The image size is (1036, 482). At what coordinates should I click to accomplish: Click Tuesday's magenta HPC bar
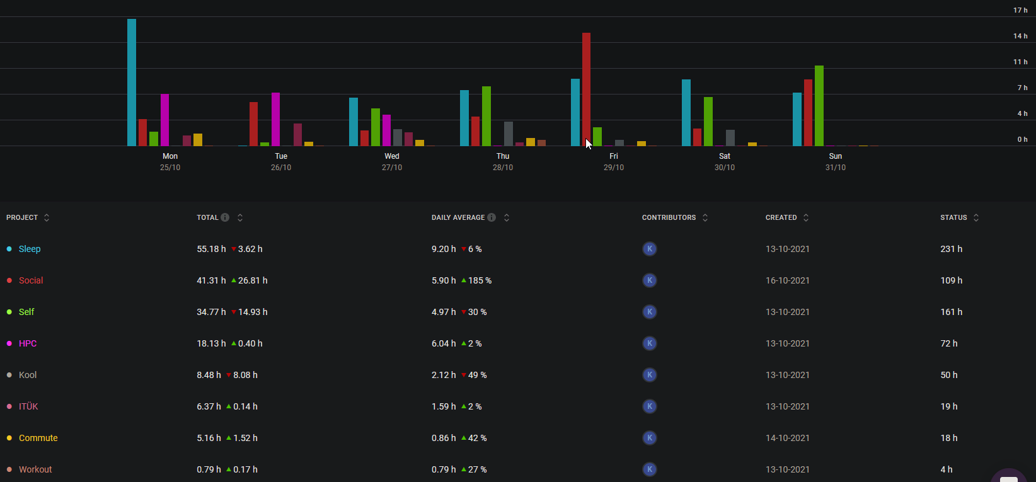276,120
